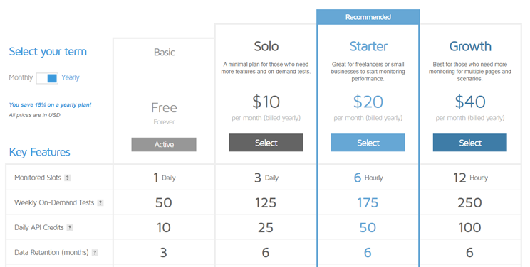
Task: Select the Growth plan button
Action: click(x=470, y=143)
